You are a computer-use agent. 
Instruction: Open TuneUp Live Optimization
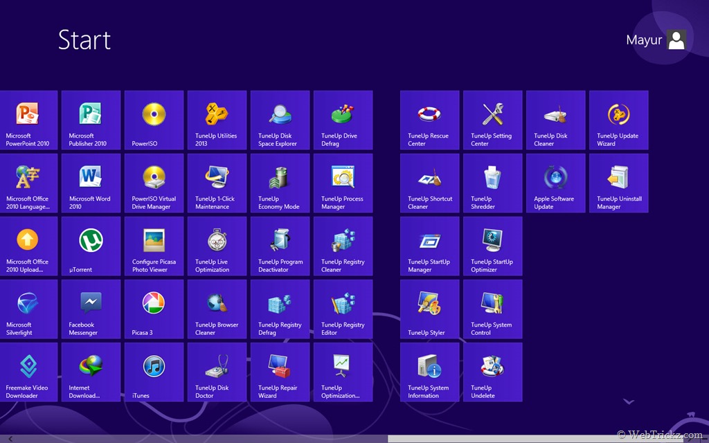[x=217, y=246]
